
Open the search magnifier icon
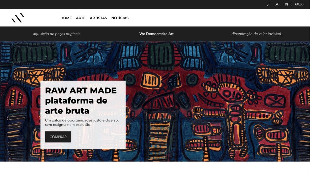269,4
